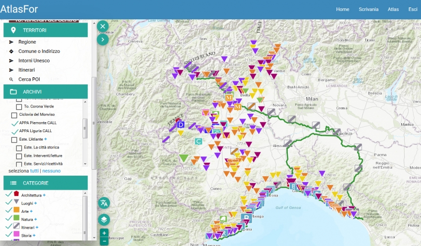Check the Este. Interventi/letture box

click(19, 156)
